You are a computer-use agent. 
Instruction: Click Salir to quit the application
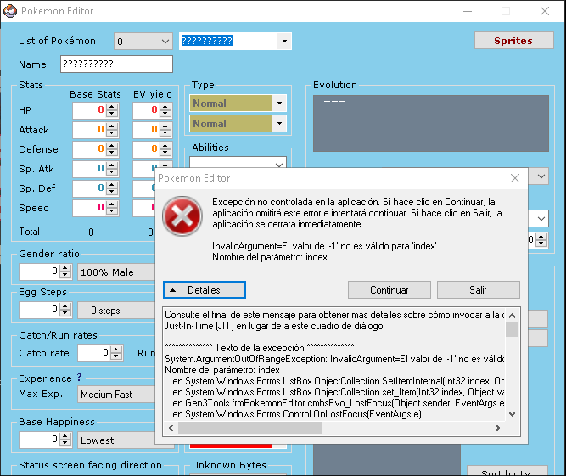(x=478, y=289)
